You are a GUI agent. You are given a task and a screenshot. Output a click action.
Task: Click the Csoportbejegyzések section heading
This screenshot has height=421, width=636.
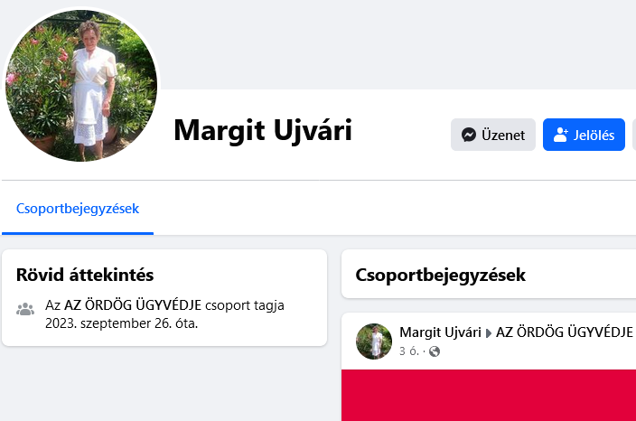[x=441, y=275]
